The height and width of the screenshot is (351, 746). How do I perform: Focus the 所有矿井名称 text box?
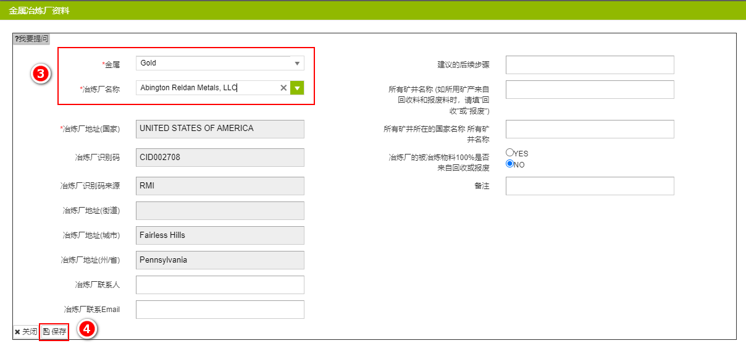589,90
